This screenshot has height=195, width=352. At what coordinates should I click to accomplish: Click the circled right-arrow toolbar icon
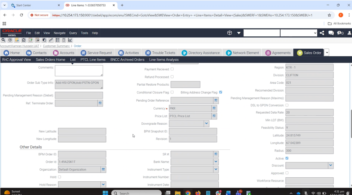click(10, 40)
